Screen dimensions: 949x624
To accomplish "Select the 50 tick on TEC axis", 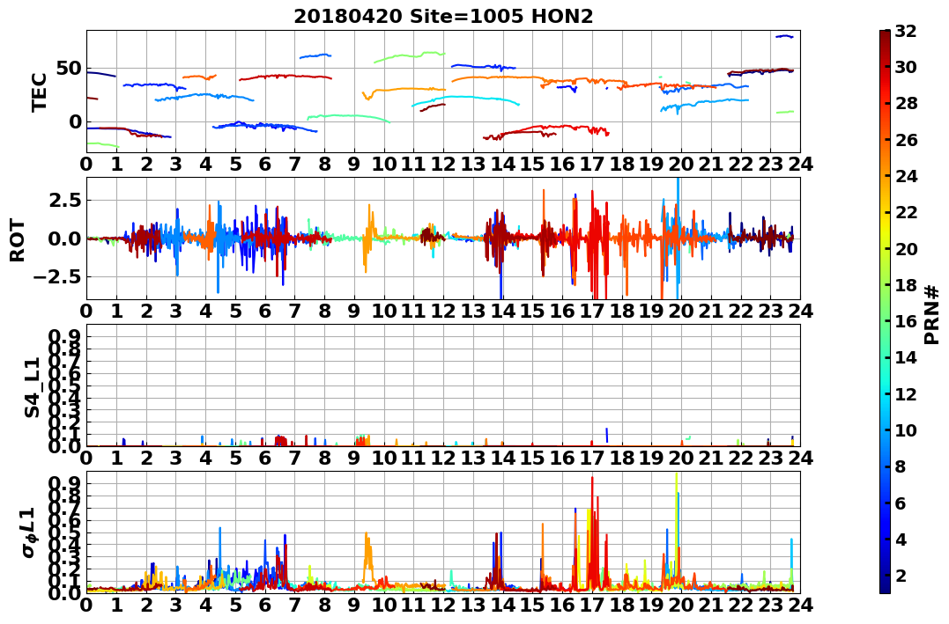I will coord(69,69).
